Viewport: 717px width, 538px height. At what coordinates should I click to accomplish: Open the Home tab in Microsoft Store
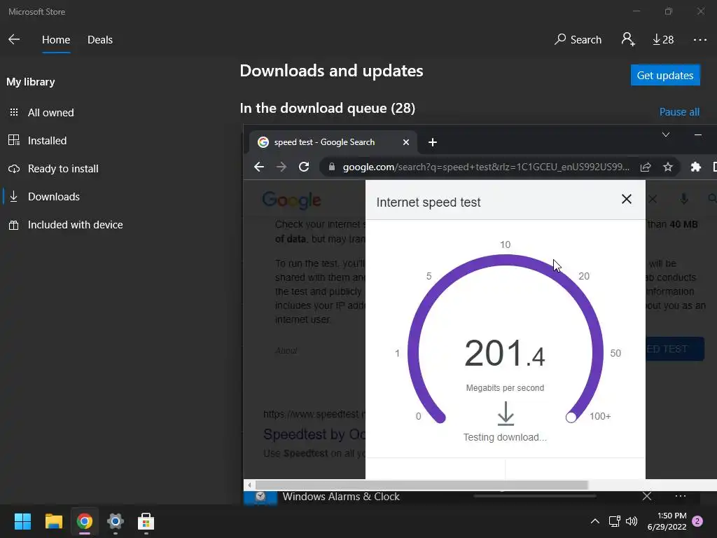pyautogui.click(x=56, y=40)
